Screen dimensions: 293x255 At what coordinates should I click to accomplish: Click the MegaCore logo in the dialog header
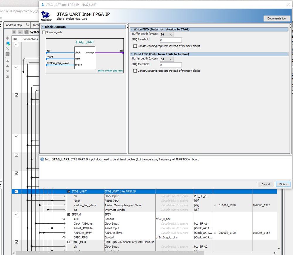[46, 16]
